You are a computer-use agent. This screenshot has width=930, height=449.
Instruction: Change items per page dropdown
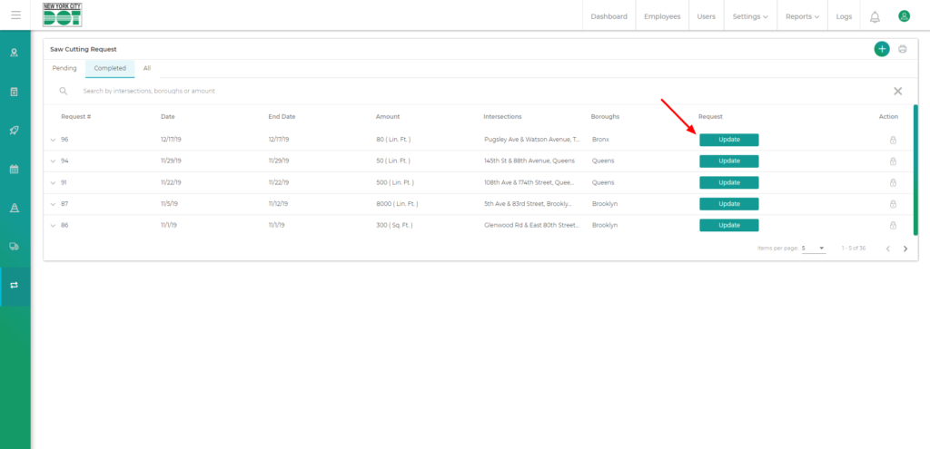813,248
